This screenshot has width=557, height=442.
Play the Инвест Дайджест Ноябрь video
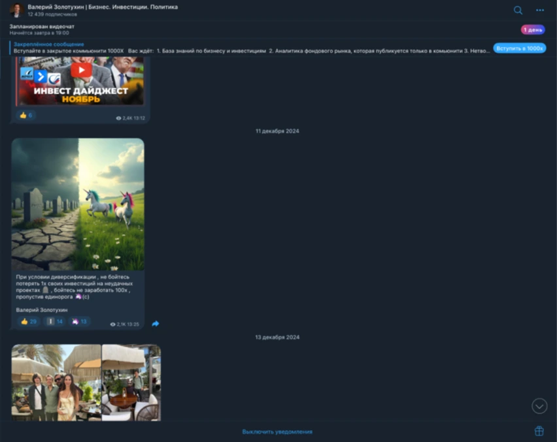pyautogui.click(x=81, y=70)
